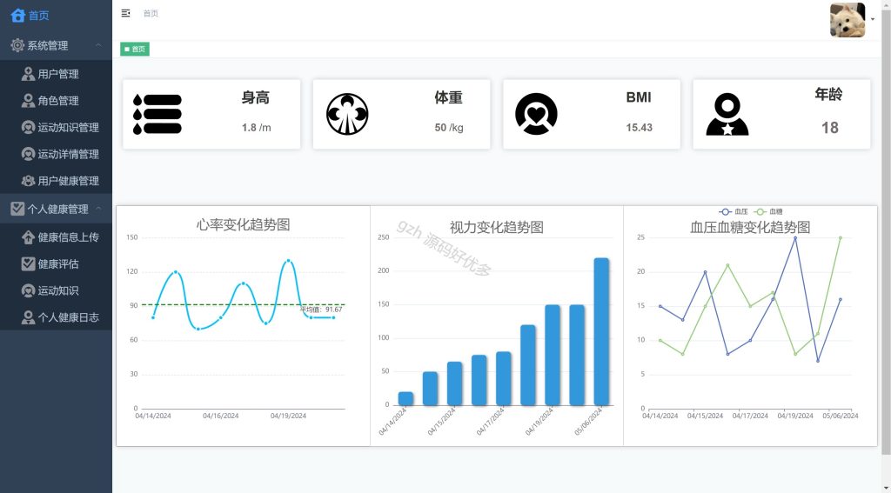This screenshot has height=493, width=891.
Task: Toggle 血压 series in chart legend
Action: [x=733, y=211]
